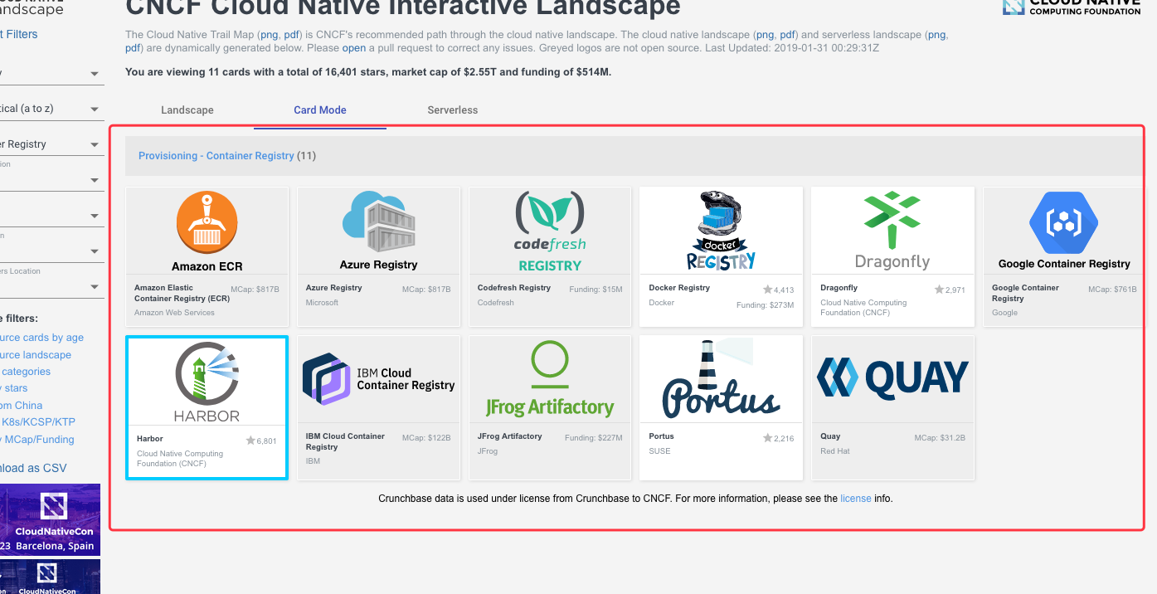
Task: Switch to the Landscape tab
Action: click(x=187, y=110)
